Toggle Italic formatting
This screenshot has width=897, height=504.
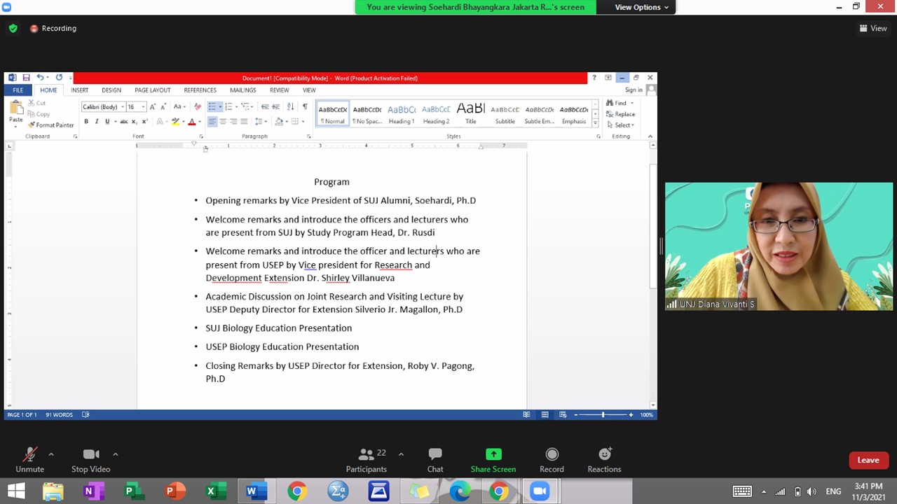(97, 121)
